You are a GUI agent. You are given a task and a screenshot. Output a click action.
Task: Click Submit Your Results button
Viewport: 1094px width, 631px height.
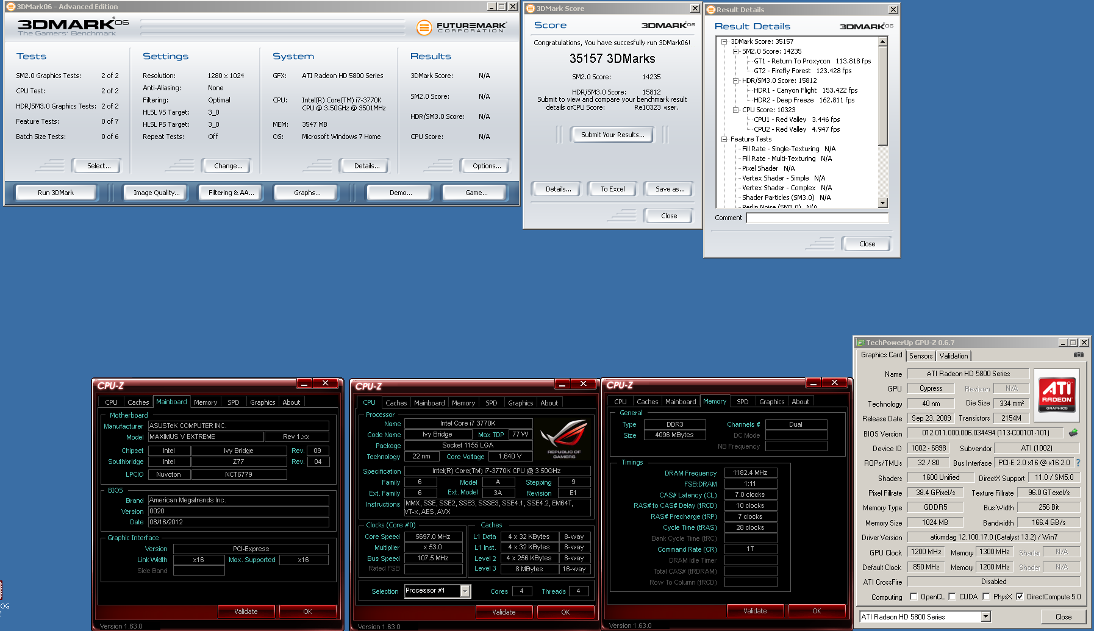612,135
